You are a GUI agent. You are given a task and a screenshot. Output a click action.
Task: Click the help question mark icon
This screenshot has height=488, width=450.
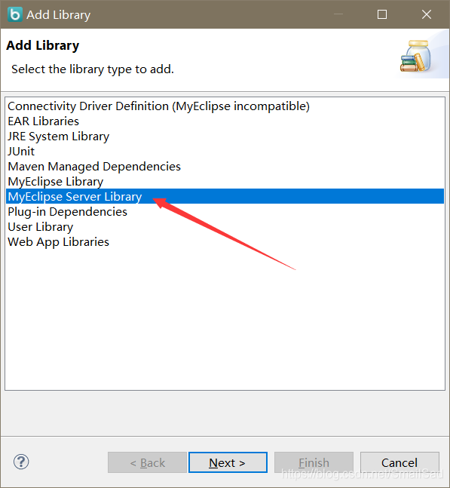[x=21, y=462]
